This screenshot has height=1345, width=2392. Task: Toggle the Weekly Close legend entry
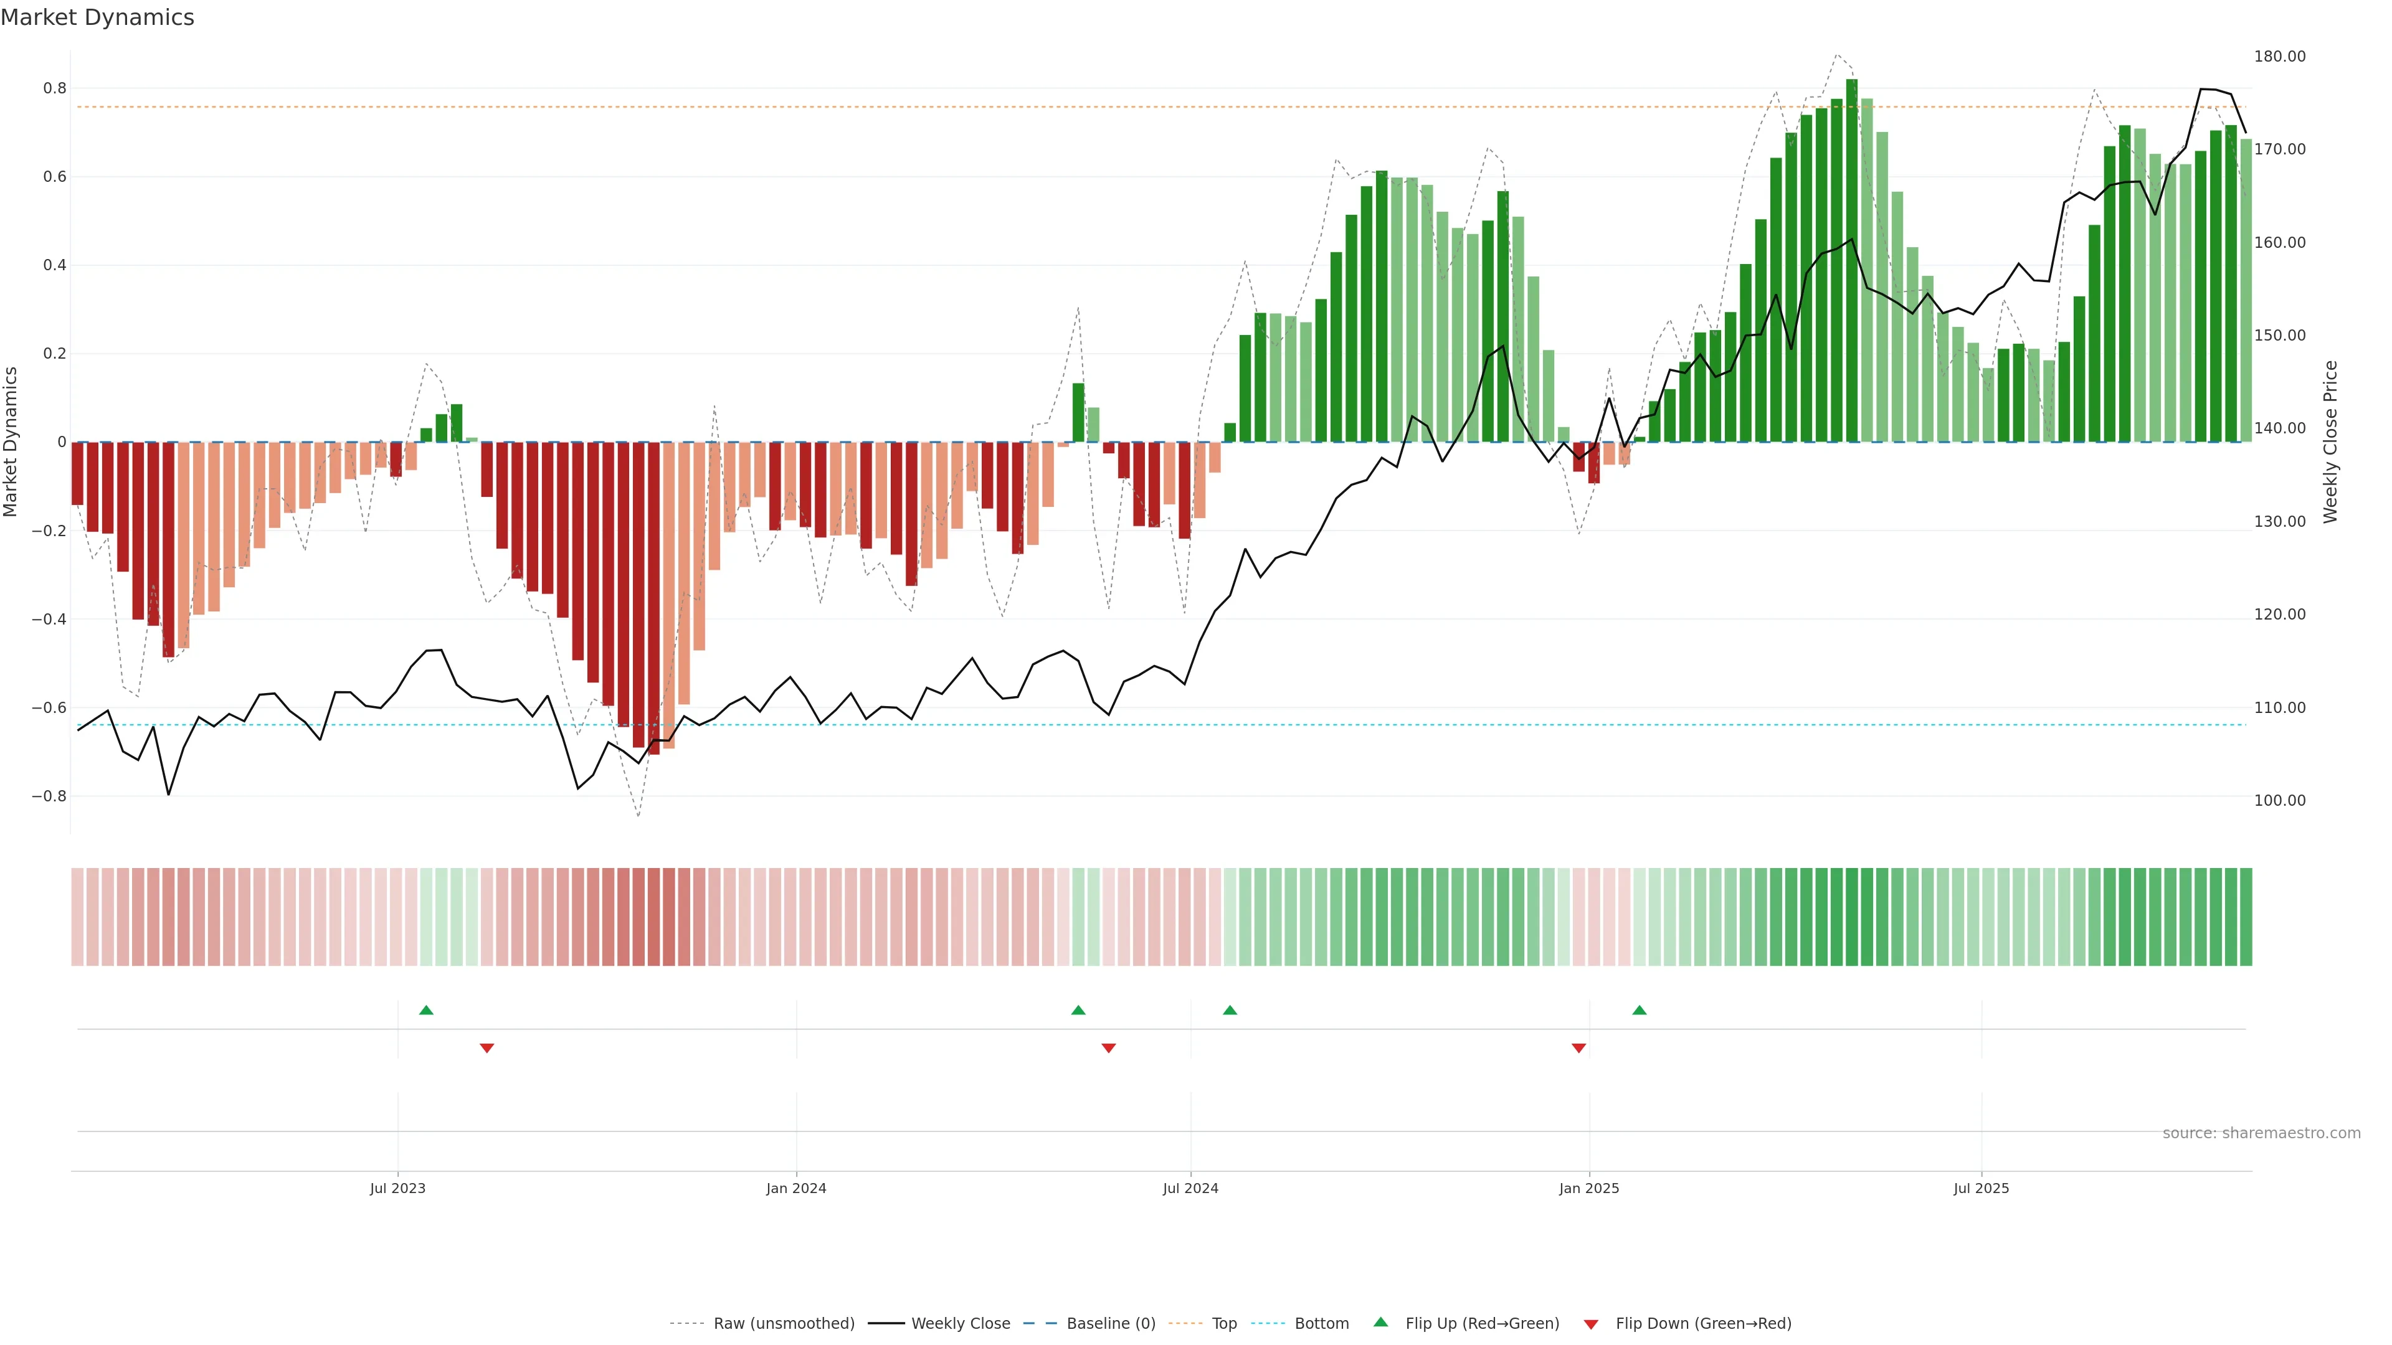(960, 1324)
